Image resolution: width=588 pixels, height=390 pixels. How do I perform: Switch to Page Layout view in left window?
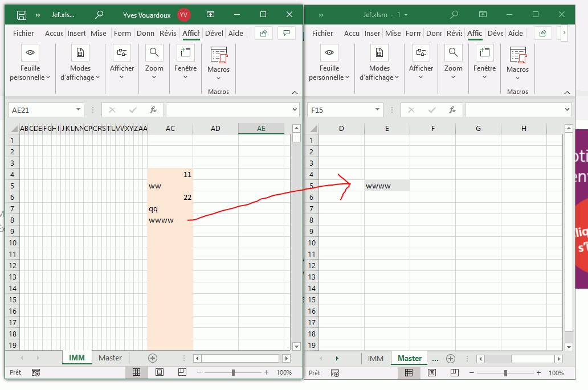pyautogui.click(x=160, y=372)
